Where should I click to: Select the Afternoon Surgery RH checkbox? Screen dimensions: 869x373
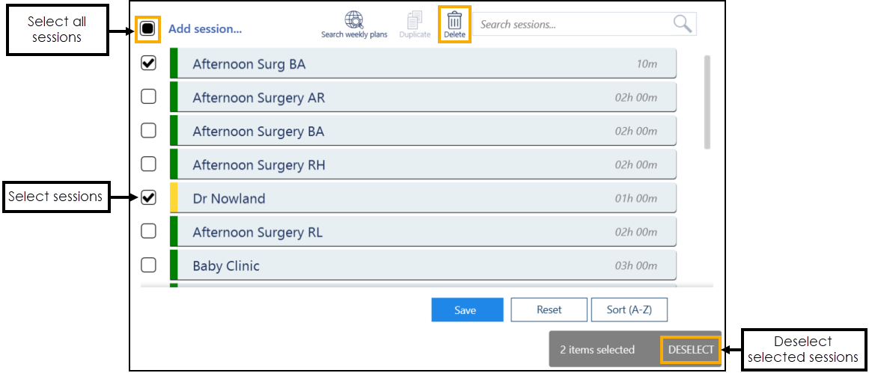pos(149,164)
